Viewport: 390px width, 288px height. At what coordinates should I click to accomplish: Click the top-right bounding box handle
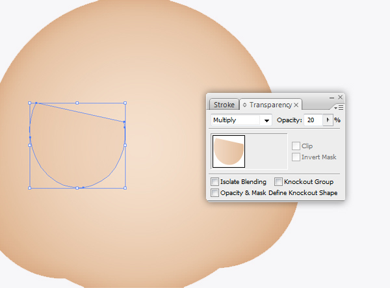click(125, 103)
